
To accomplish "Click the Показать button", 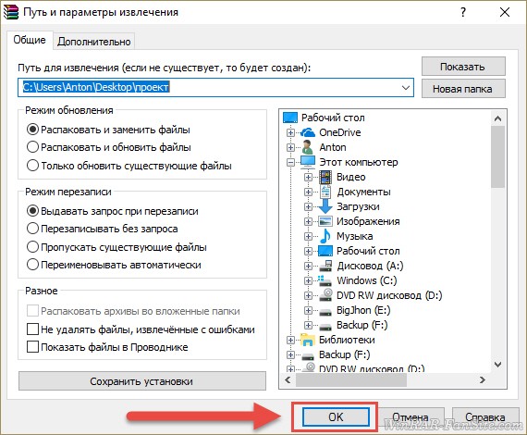I will [463, 67].
